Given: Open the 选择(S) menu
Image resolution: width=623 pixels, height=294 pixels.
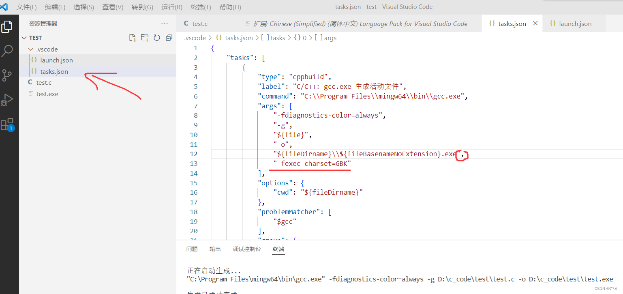Looking at the screenshot, I should pos(83,7).
